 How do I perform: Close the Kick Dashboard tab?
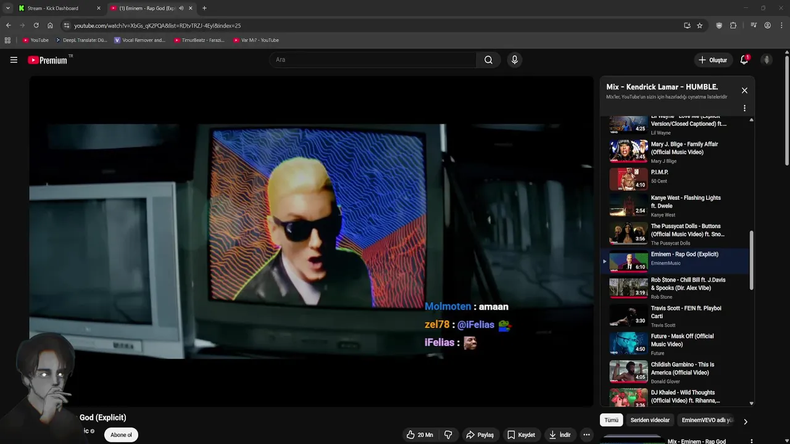pos(98,8)
